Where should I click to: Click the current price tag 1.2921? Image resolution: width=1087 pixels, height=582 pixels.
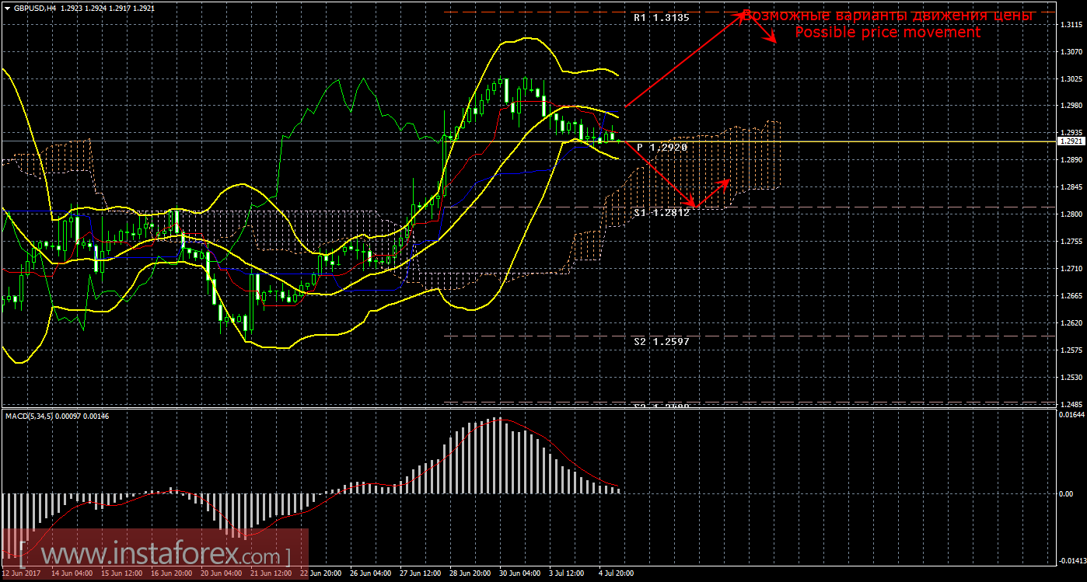pyautogui.click(x=1071, y=141)
